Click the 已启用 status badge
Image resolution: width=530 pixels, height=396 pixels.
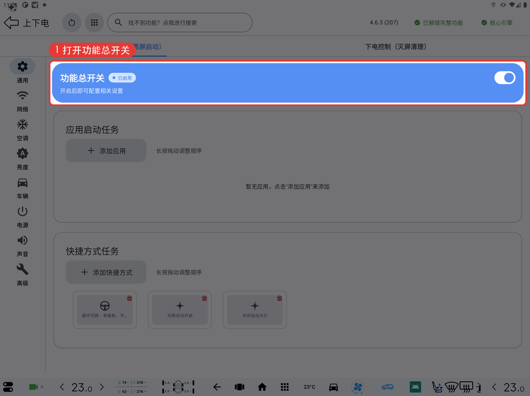[x=122, y=78]
